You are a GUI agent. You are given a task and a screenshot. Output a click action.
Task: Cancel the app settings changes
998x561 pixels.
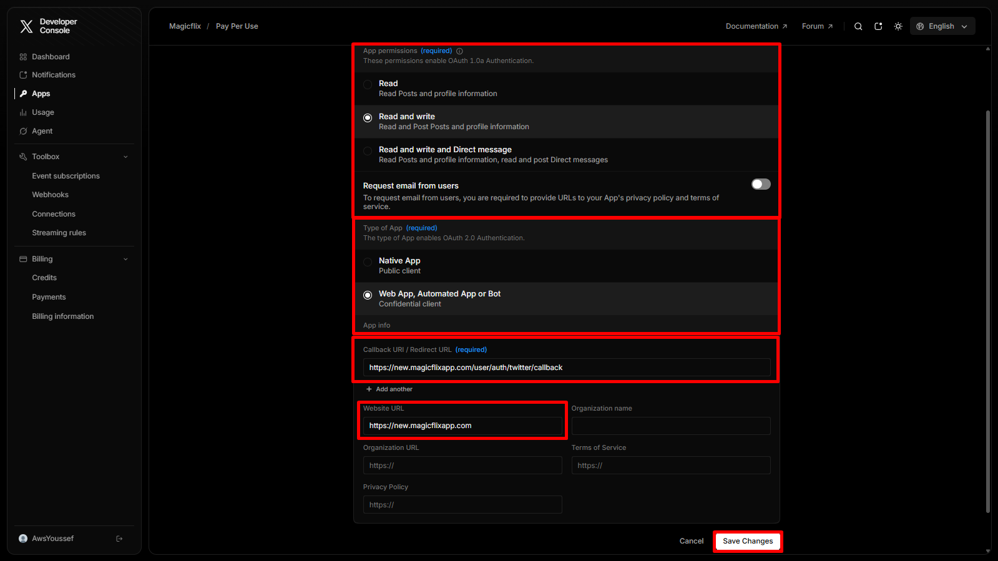pos(692,541)
